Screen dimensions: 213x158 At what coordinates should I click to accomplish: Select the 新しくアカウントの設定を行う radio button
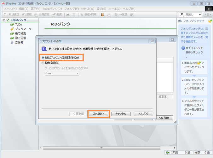tap(43, 58)
